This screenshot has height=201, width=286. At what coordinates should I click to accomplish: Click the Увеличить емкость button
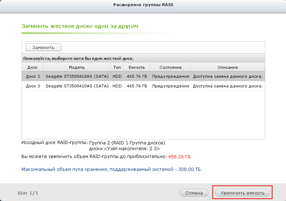(243, 193)
